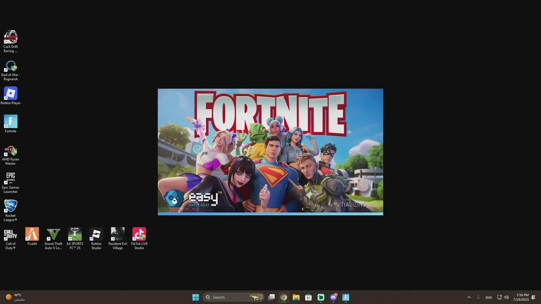
Task: Select the Fortnite desktop shortcut
Action: point(11,124)
